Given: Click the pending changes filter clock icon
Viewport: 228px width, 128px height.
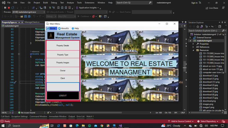Looking at the screenshot, I should [x=207, y=26].
